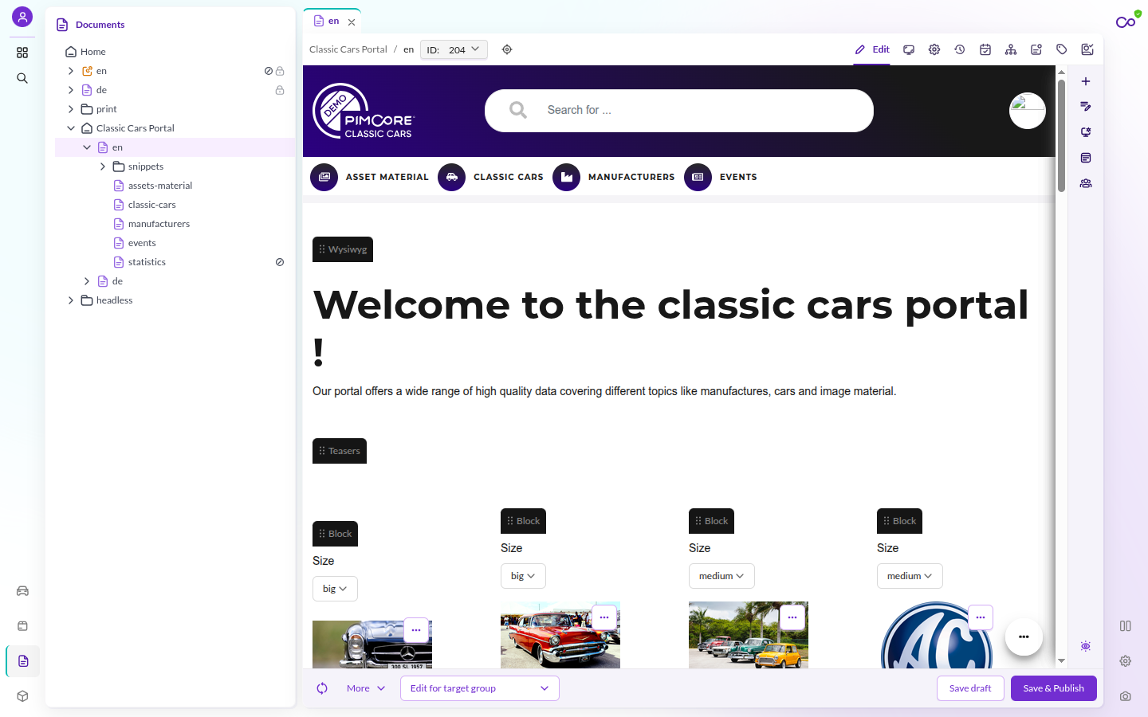Open Manufacturers navigation item
This screenshot has height=717, width=1148.
pyautogui.click(x=614, y=177)
